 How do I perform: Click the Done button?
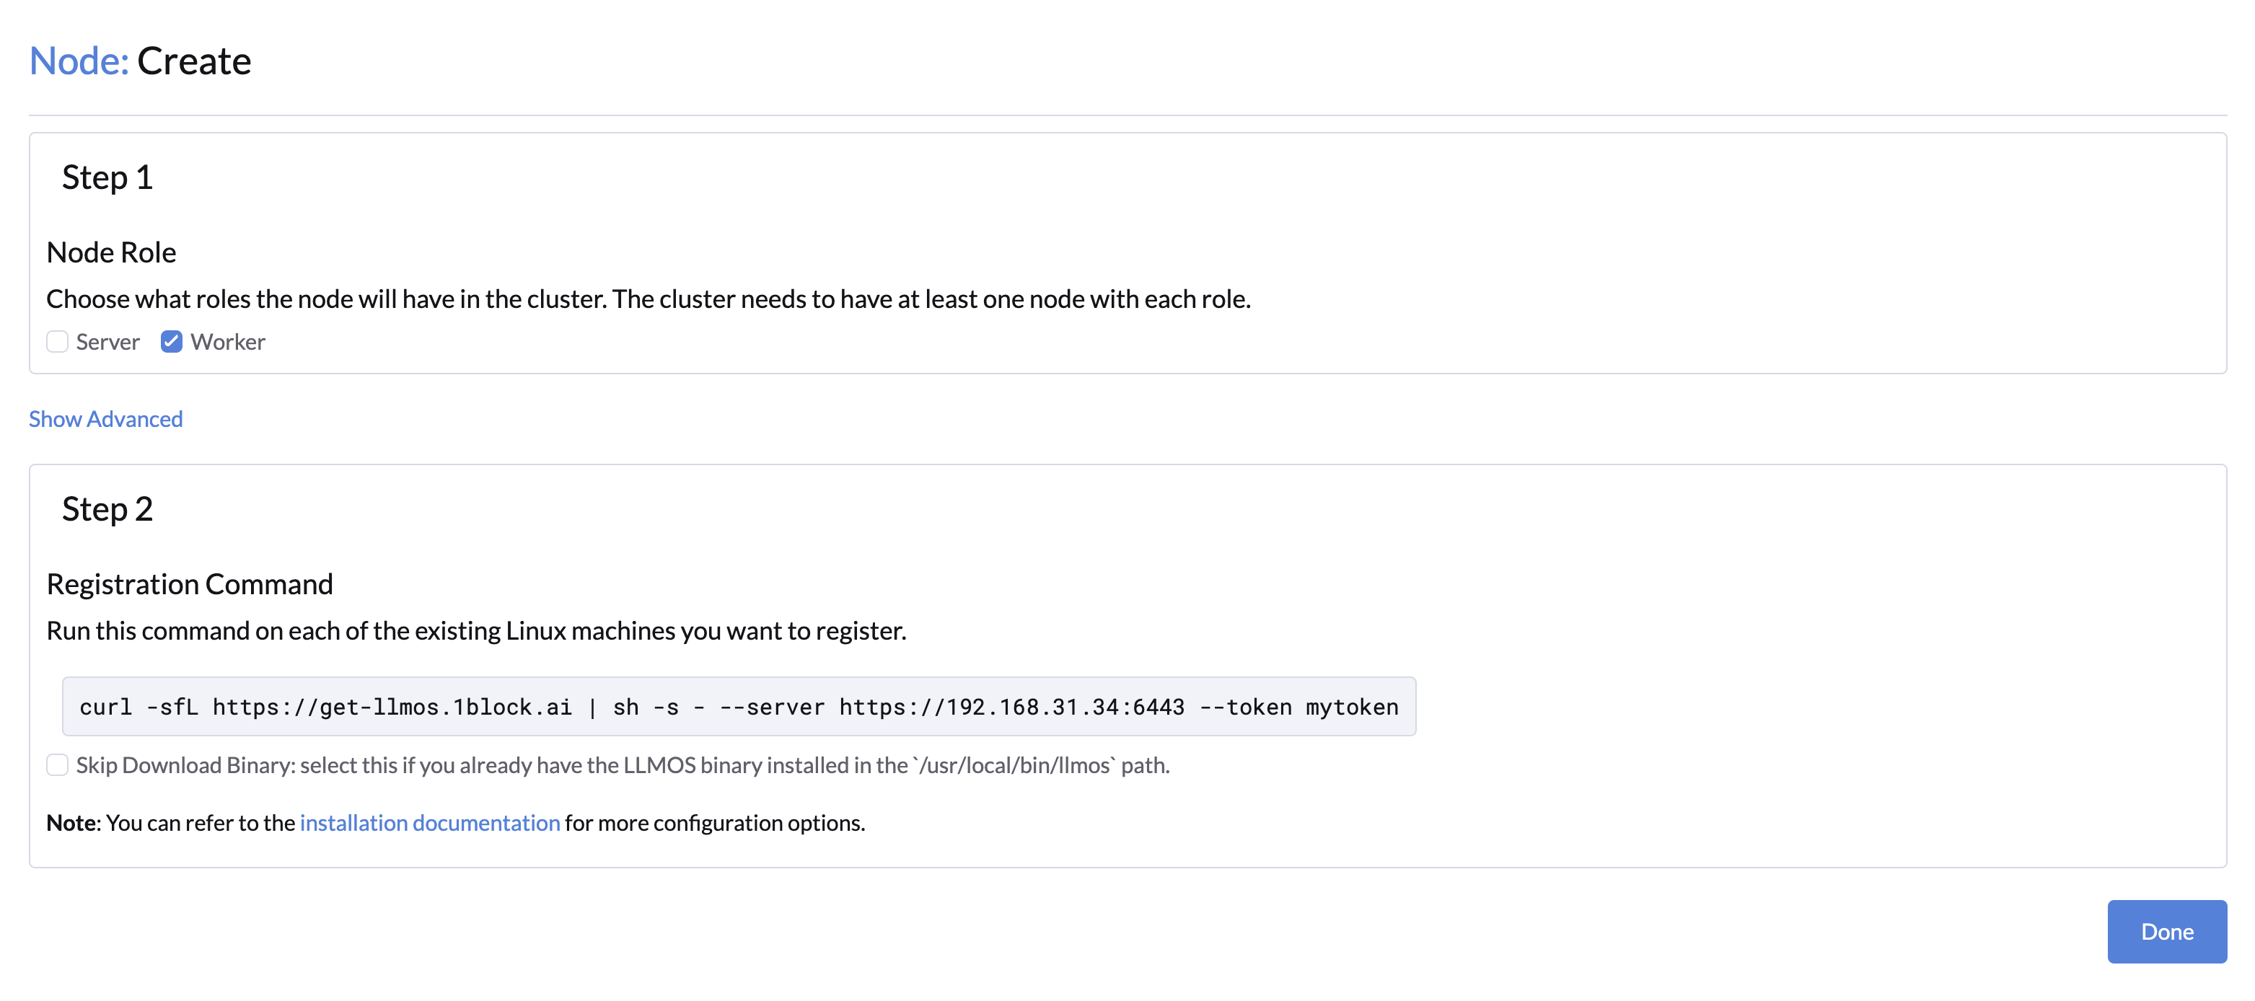[2166, 932]
